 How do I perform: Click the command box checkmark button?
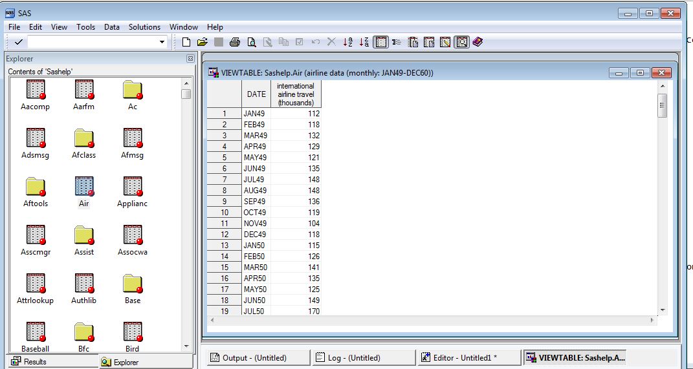(18, 42)
